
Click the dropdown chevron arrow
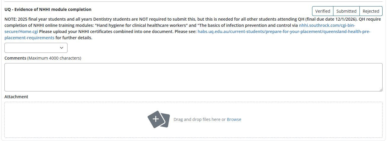[x=62, y=48]
